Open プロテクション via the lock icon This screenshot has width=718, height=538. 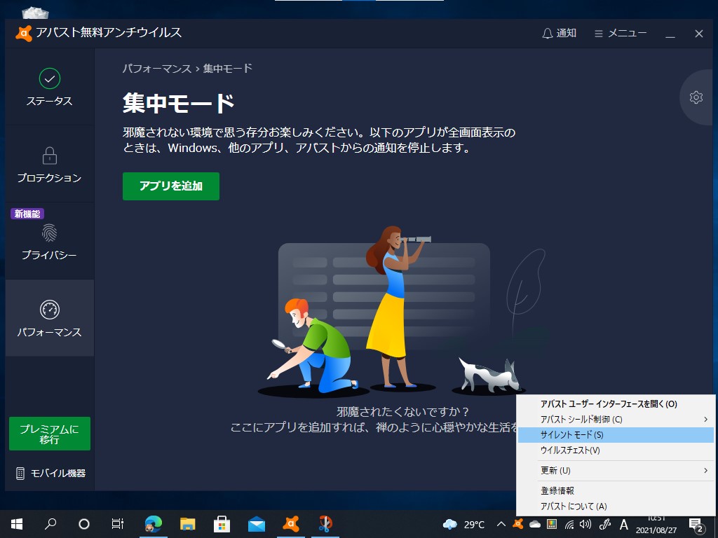[49, 156]
